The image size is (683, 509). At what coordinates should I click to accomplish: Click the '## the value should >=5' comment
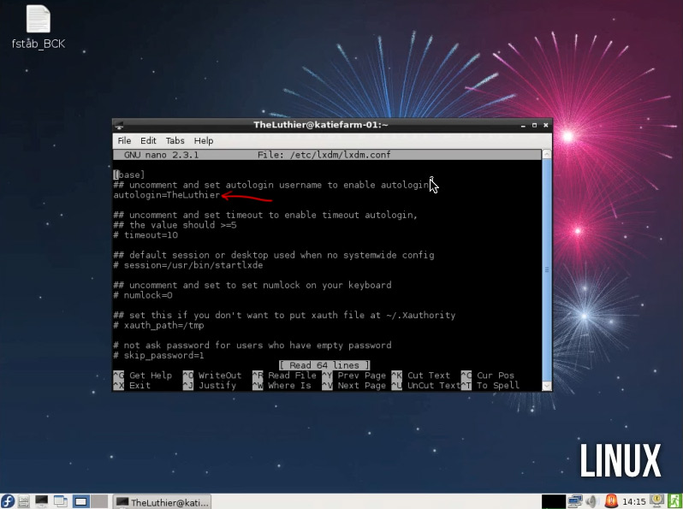[175, 225]
